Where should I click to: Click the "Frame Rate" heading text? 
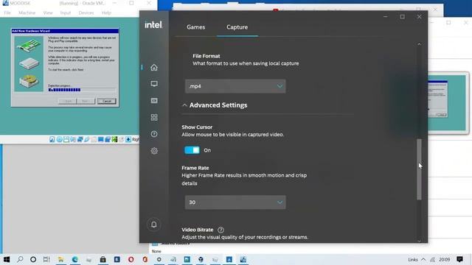click(x=195, y=168)
